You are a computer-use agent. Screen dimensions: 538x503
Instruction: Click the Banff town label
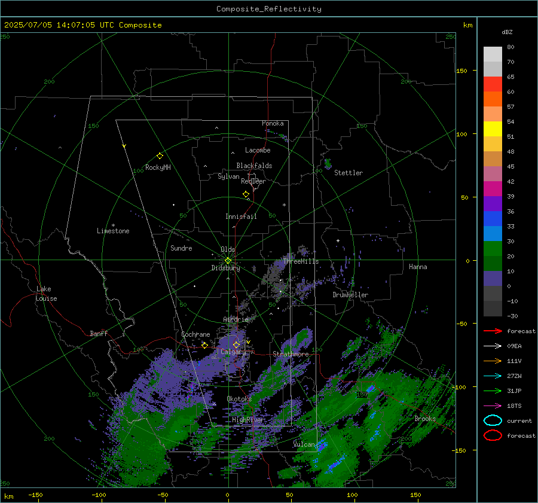pos(99,334)
